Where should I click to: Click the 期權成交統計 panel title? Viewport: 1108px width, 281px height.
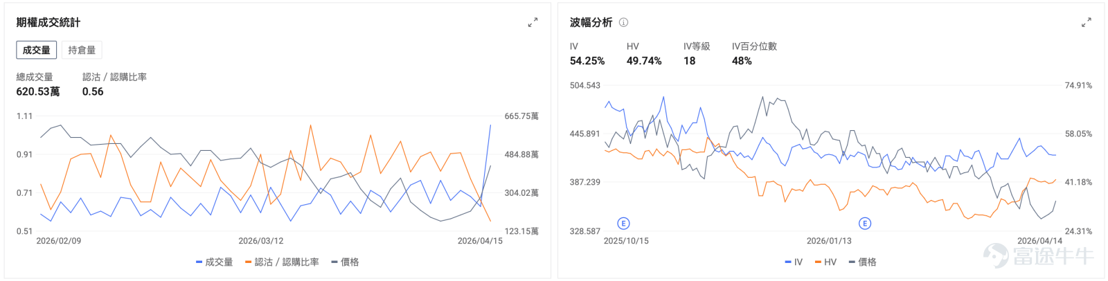(x=48, y=22)
